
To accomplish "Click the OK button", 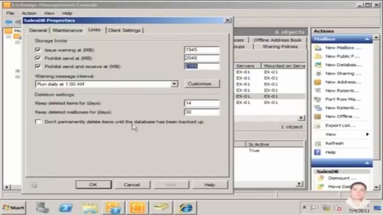I will click(x=93, y=185).
